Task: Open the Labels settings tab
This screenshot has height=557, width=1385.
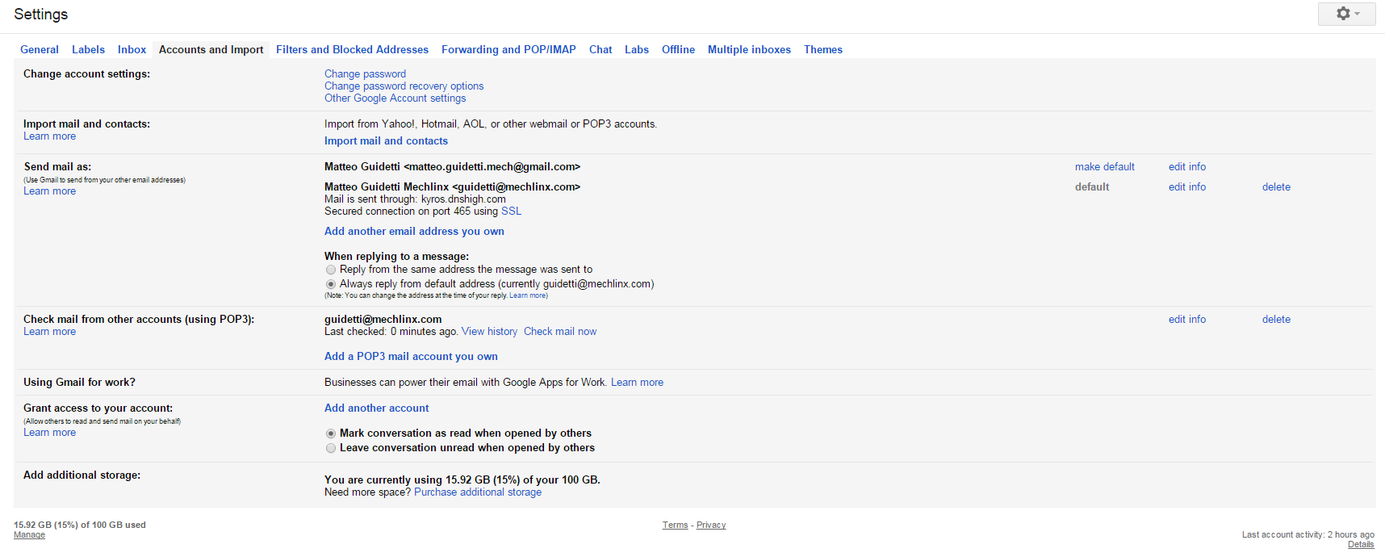Action: (88, 49)
